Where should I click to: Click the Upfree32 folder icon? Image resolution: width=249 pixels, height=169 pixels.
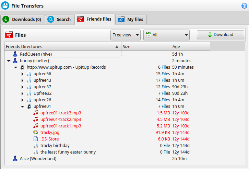point(29,93)
